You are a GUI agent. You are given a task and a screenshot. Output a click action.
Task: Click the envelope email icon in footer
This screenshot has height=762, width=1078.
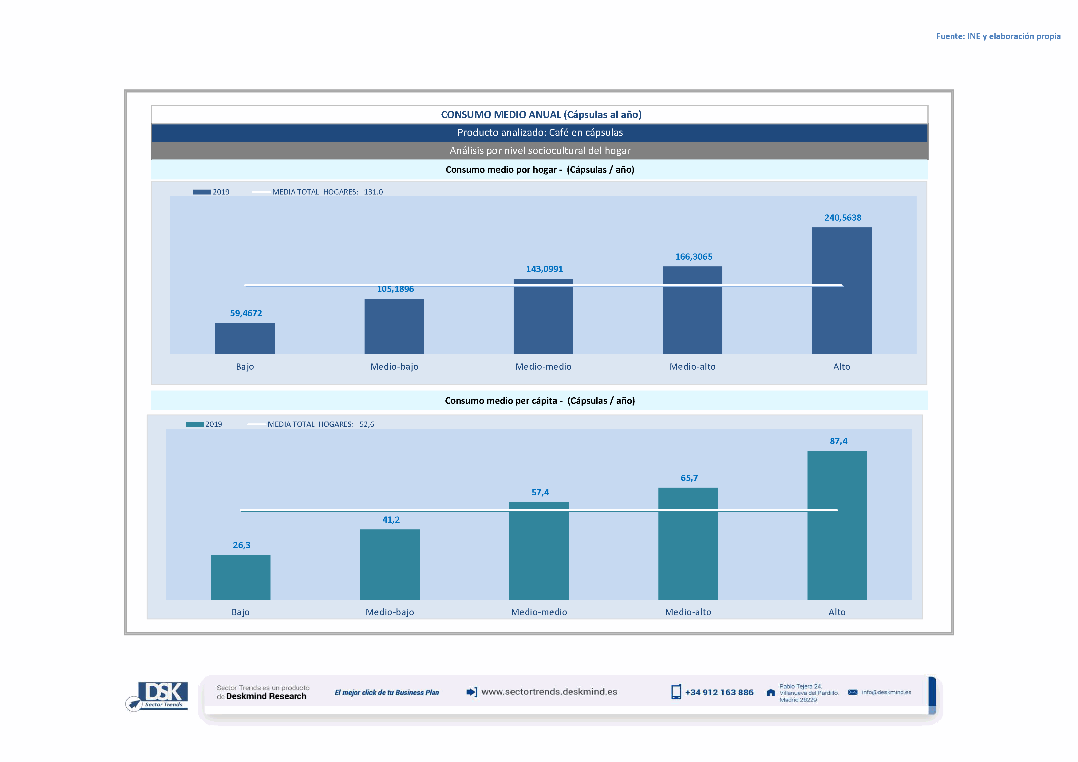click(853, 692)
